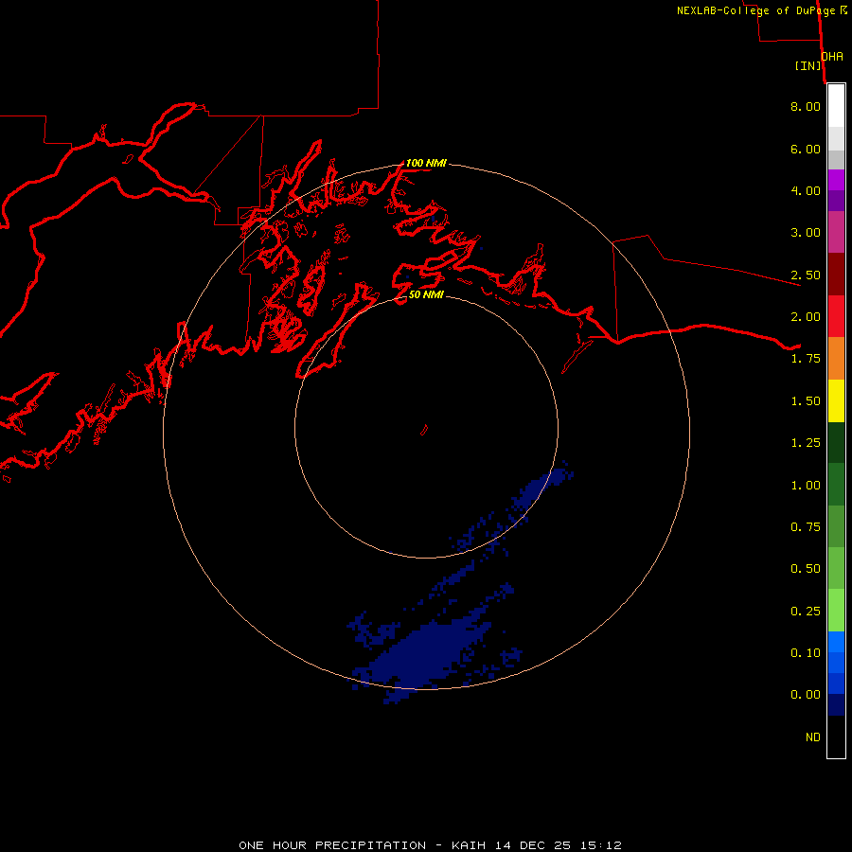
Task: Click the small red island at radar center
Action: tap(424, 430)
